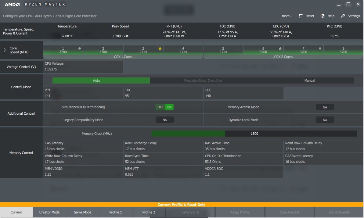Click core 1 speed bar 3700
Screen dimensions: 364x218
coord(63,50)
